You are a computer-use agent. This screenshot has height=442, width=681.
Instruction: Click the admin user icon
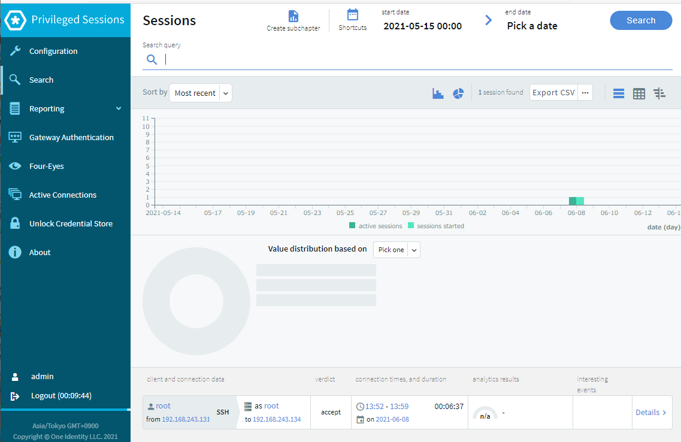click(15, 377)
